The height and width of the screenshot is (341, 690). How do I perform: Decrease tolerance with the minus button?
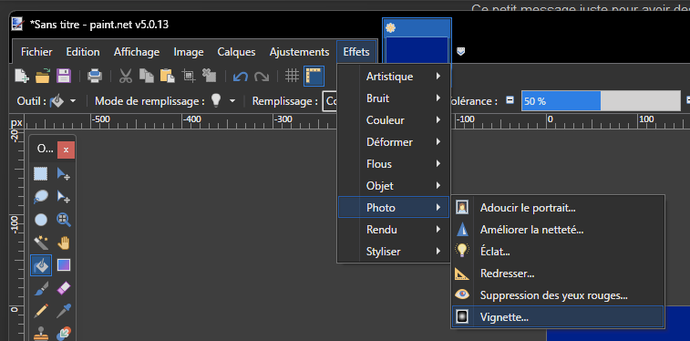click(x=510, y=100)
